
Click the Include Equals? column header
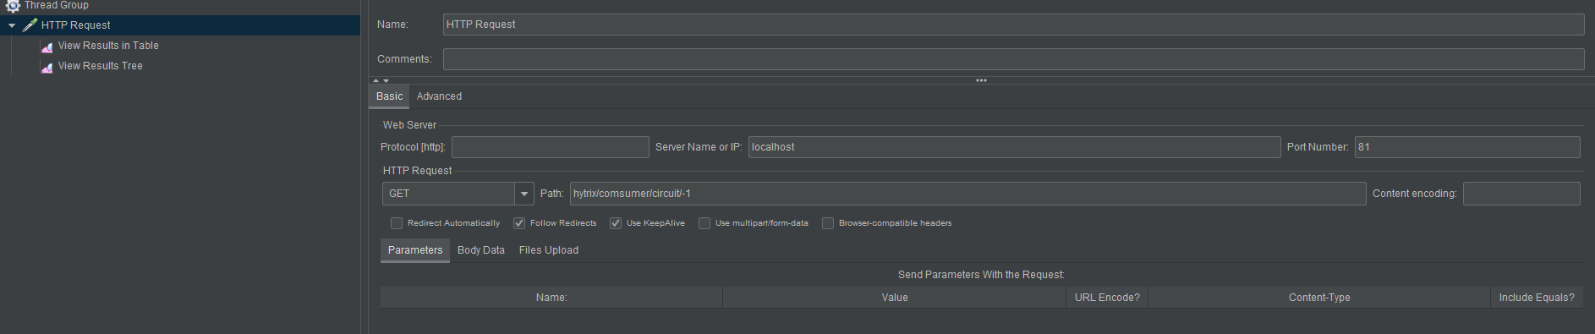pyautogui.click(x=1537, y=298)
